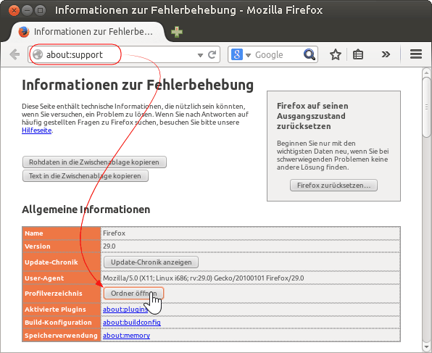This screenshot has height=353, width=432.
Task: Click the vertical scrollbar thumb
Action: (426, 107)
